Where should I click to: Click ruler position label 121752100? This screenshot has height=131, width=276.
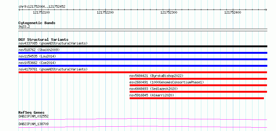pos(41,12)
